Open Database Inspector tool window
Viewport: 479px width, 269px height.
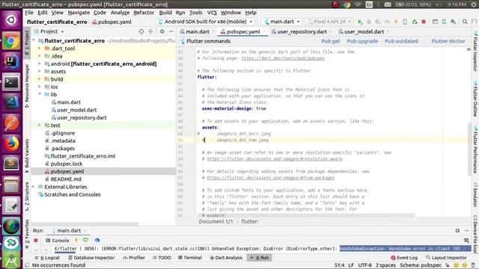[91, 258]
